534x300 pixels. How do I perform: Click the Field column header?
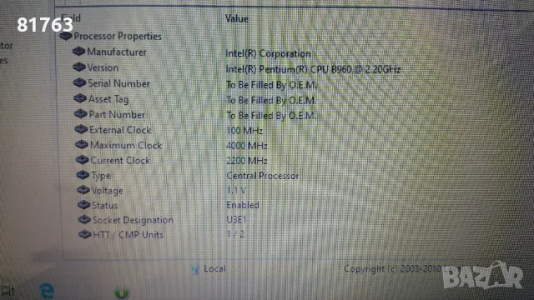click(71, 17)
